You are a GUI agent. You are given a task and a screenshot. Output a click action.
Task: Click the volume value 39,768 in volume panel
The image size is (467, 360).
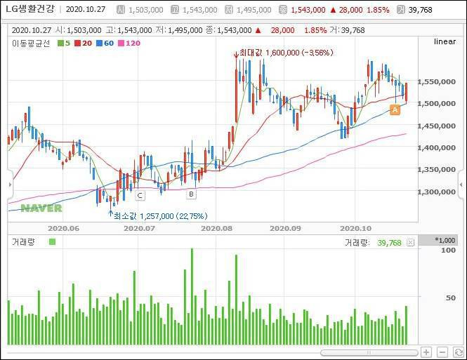coord(389,243)
